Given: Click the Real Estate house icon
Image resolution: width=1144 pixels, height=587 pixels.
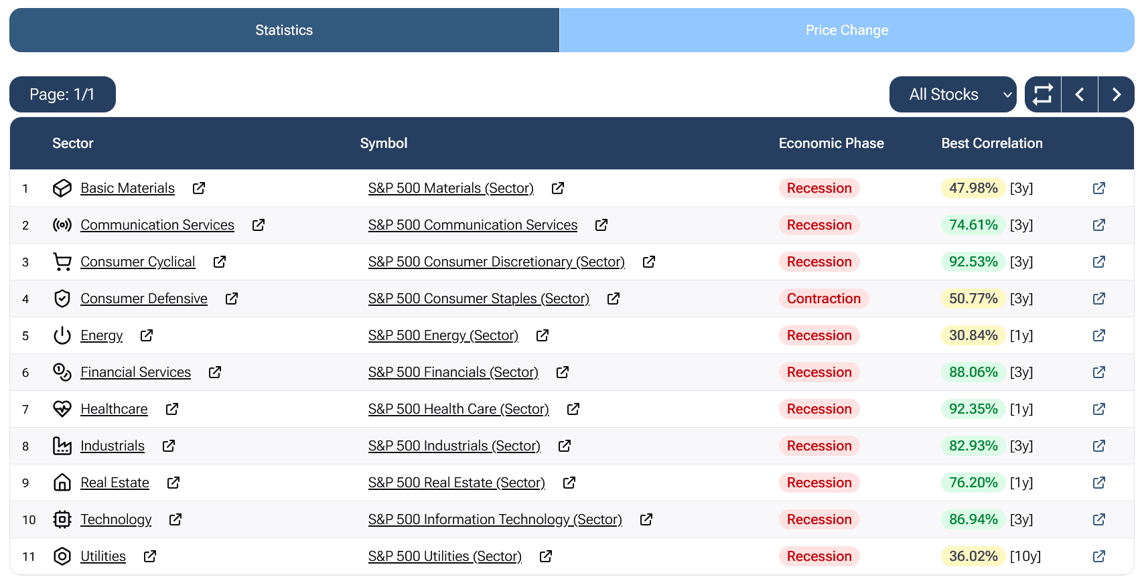Looking at the screenshot, I should click(x=62, y=483).
